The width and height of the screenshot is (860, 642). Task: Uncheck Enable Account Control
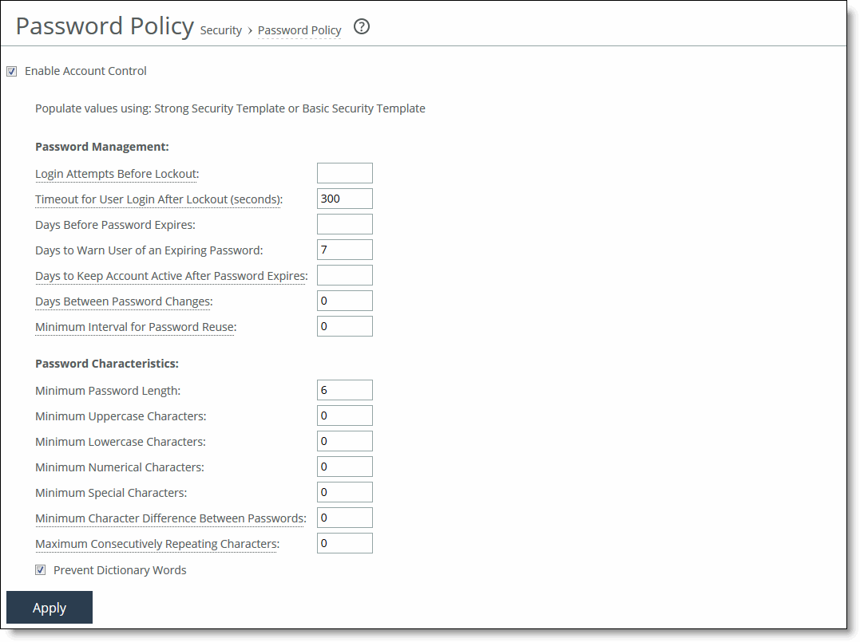click(x=12, y=71)
